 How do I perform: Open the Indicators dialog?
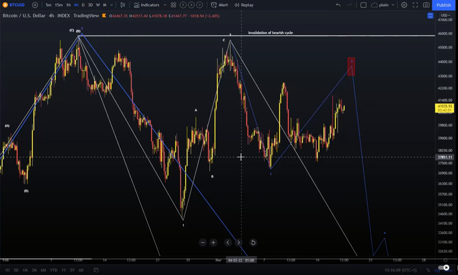pyautogui.click(x=146, y=5)
